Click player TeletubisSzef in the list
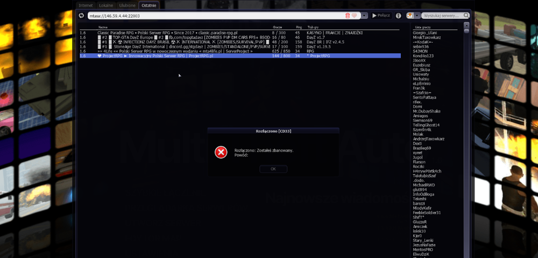Image resolution: width=538 pixels, height=258 pixels. 424,176
